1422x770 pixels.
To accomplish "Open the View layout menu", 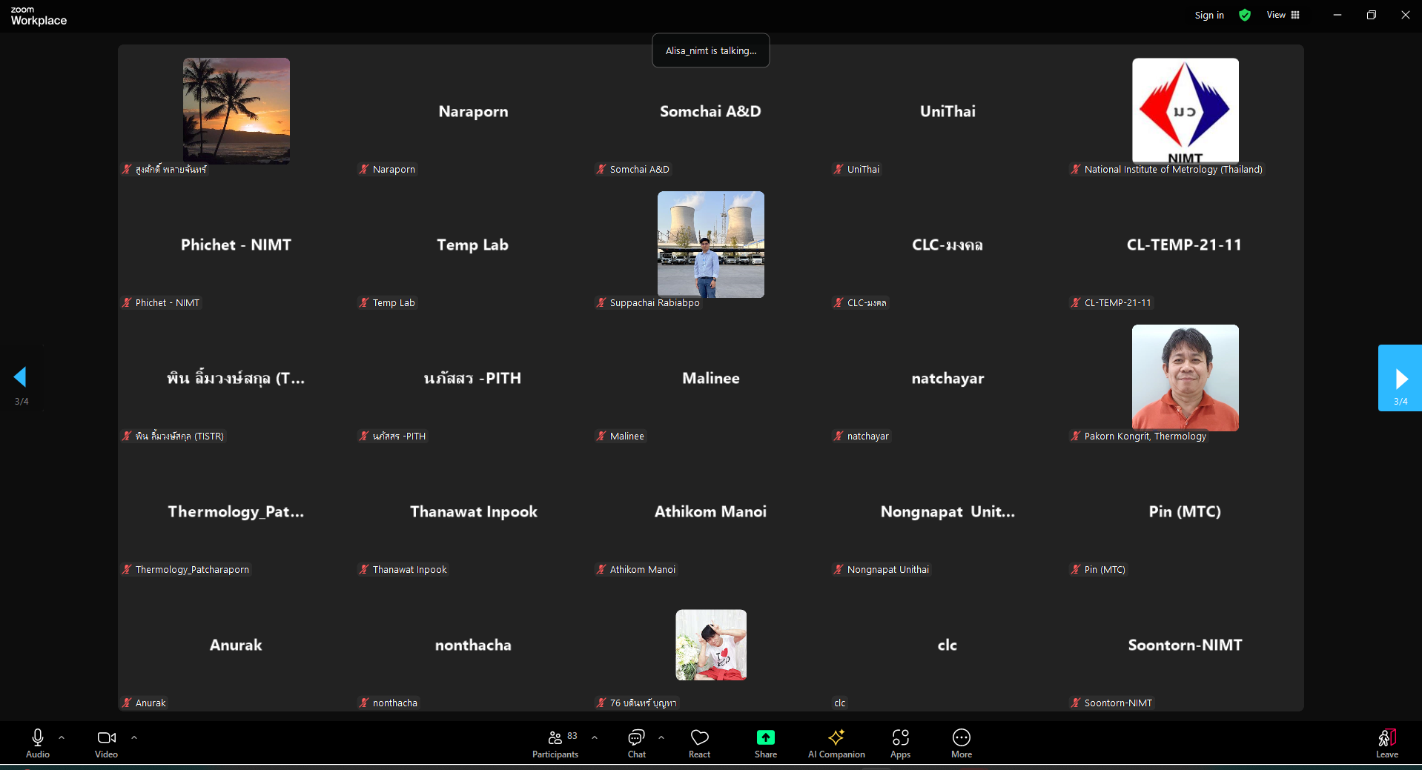I will [1283, 15].
